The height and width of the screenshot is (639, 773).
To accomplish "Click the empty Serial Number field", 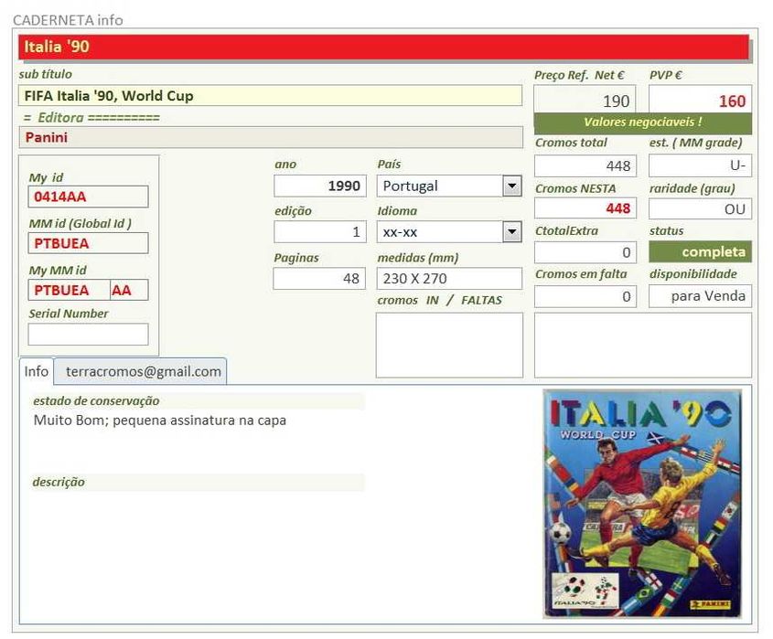I will point(88,335).
